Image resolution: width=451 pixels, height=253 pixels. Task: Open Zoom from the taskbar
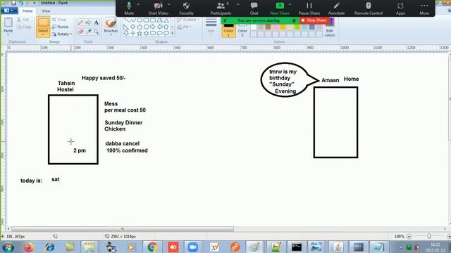tap(193, 247)
